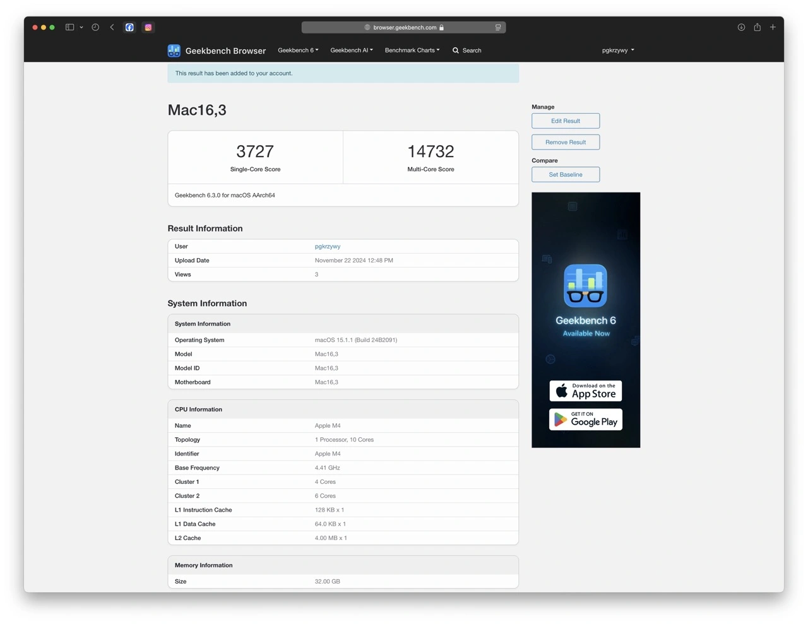
Task: Open the pgkrzywy user profile link
Action: pyautogui.click(x=328, y=247)
